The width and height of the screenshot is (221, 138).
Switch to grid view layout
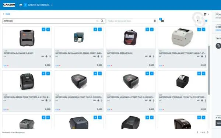[x=206, y=21]
